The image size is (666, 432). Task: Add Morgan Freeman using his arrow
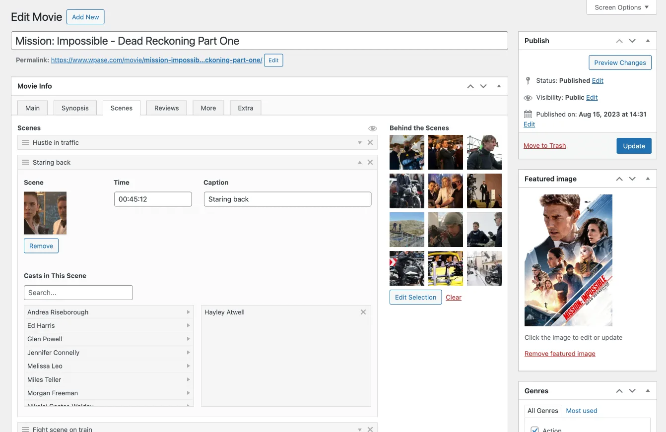188,393
